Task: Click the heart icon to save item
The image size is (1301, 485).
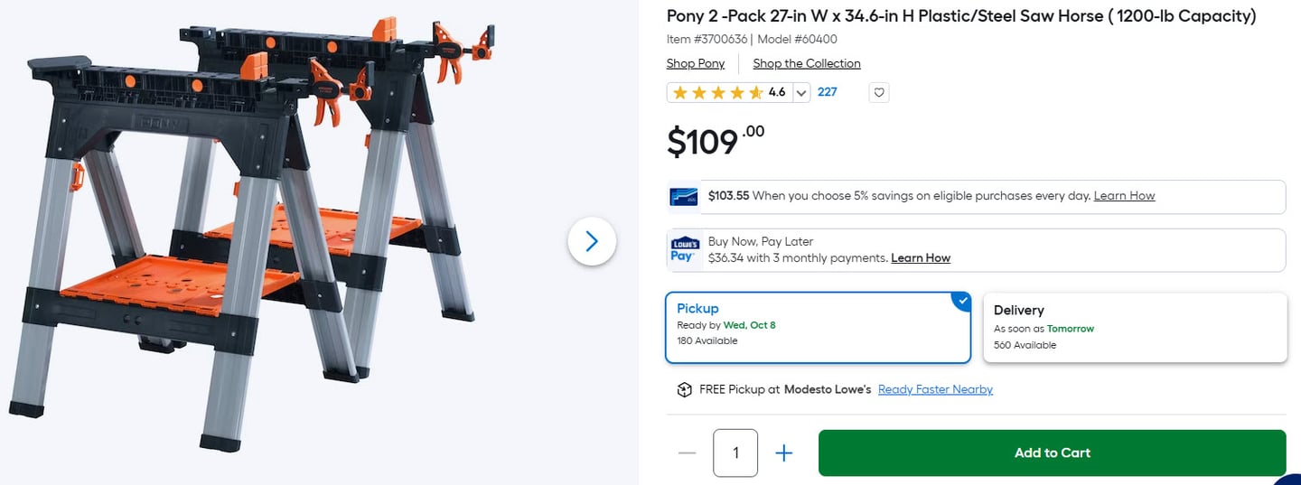Action: 878,92
